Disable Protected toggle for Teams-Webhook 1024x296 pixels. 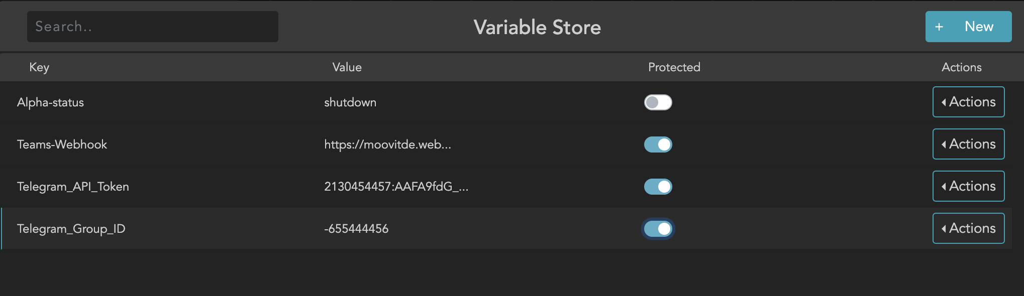pyautogui.click(x=658, y=144)
